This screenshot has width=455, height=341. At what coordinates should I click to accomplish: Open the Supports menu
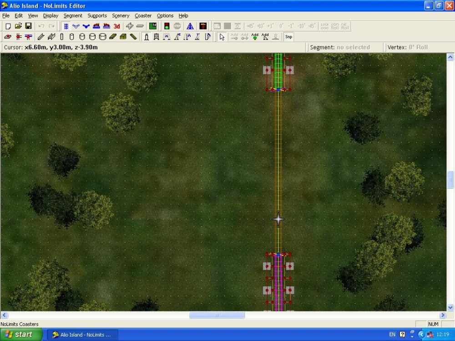pos(97,15)
